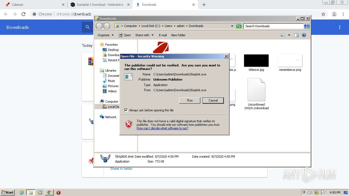Open the Share with menu

click(145, 35)
